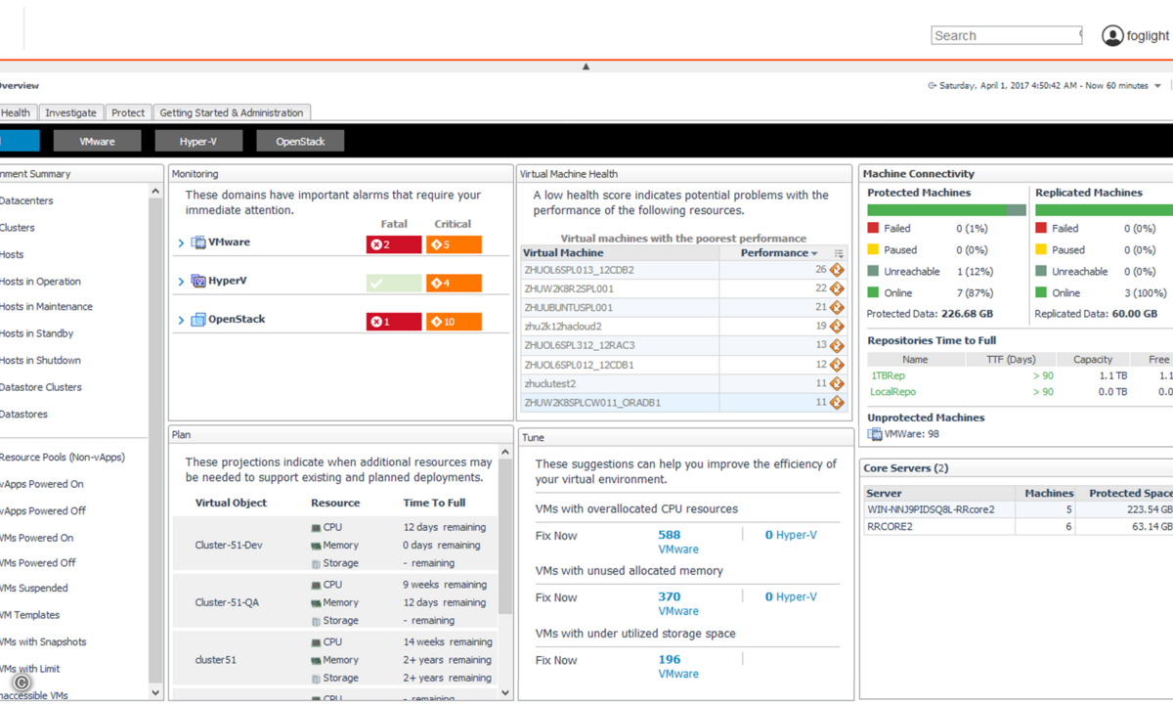Select the Hyper-V button in the black bar

[x=198, y=142]
